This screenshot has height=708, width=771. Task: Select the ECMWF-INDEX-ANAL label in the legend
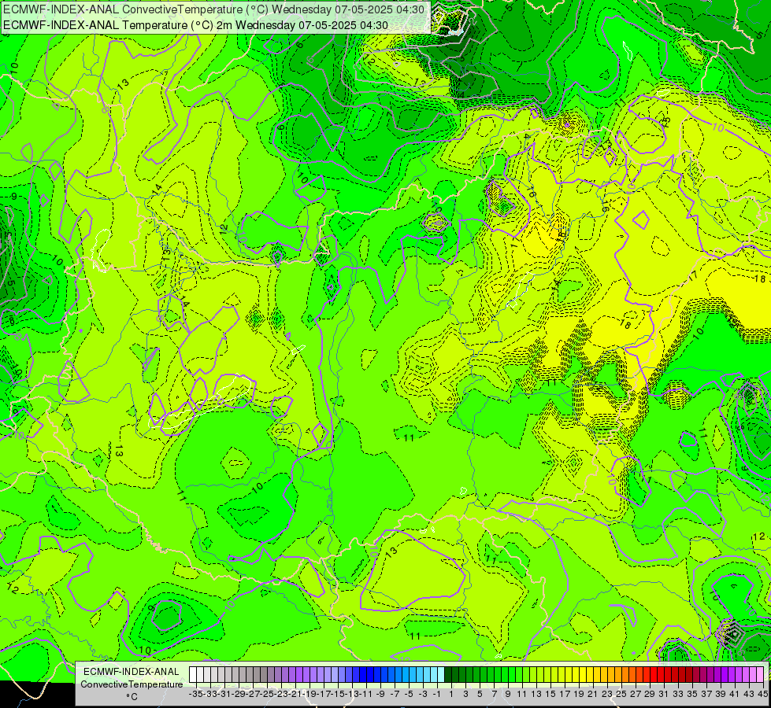tap(132, 672)
